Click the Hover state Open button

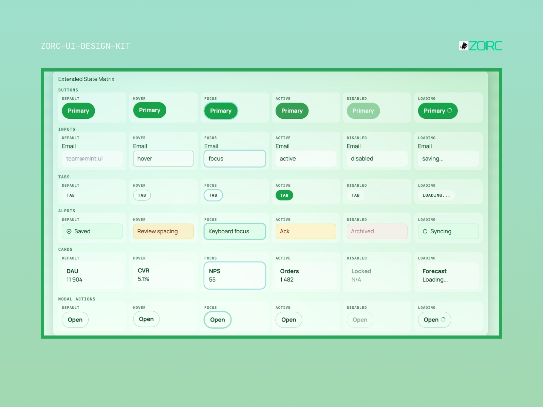(146, 319)
